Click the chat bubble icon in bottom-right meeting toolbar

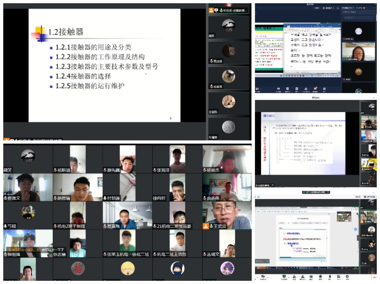coord(311,277)
